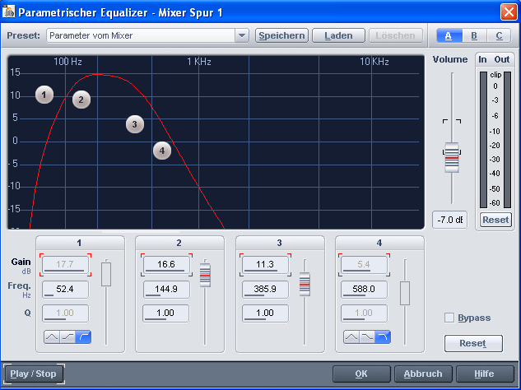Switch to setting C
Image resolution: width=521 pixels, height=390 pixels.
pos(499,35)
